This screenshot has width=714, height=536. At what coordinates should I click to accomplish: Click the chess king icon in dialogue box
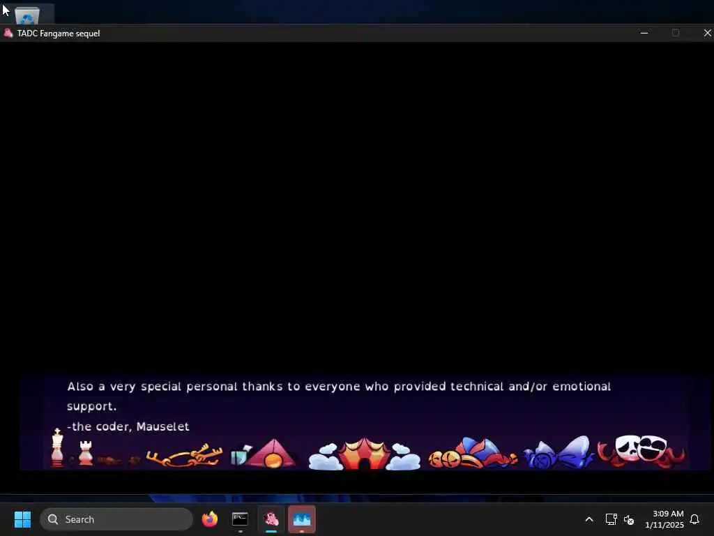click(x=57, y=447)
